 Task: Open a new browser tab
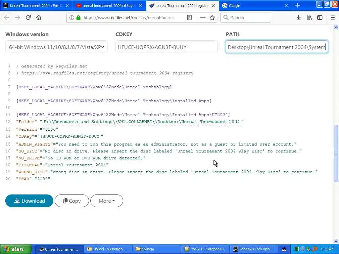coord(298,5)
